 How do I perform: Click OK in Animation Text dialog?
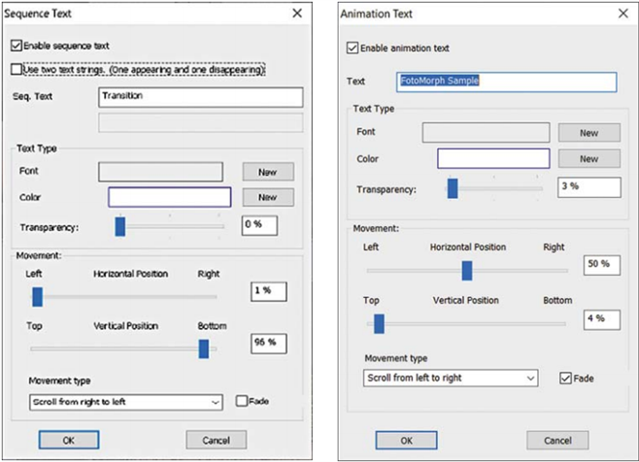click(x=406, y=440)
